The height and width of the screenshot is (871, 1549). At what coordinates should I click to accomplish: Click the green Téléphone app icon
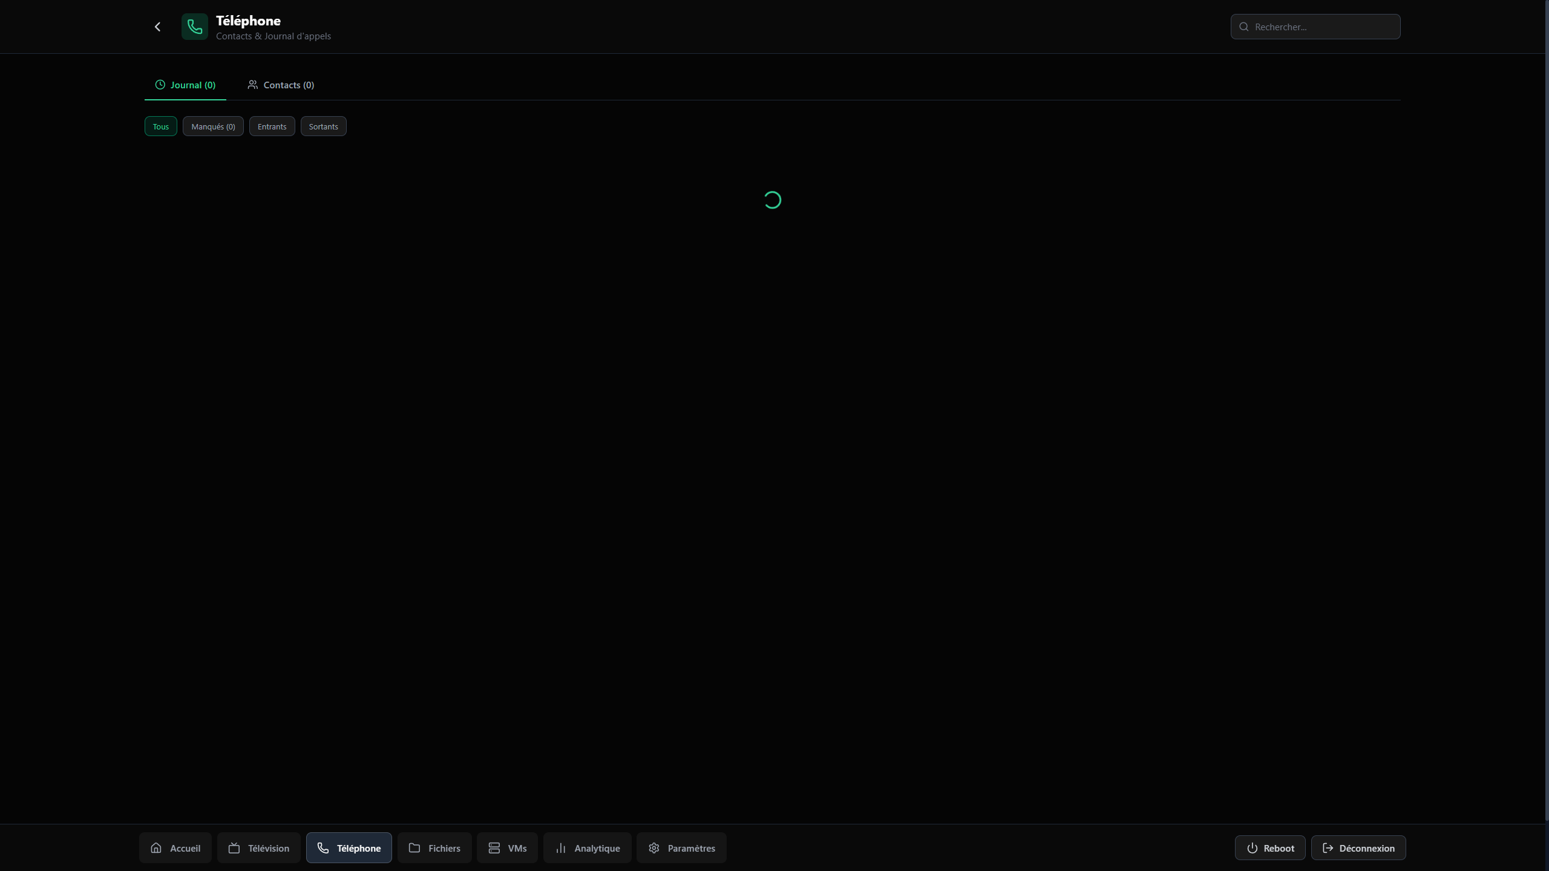click(x=195, y=27)
